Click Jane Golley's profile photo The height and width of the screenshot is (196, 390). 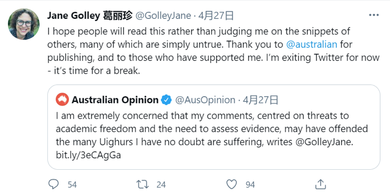pos(24,24)
